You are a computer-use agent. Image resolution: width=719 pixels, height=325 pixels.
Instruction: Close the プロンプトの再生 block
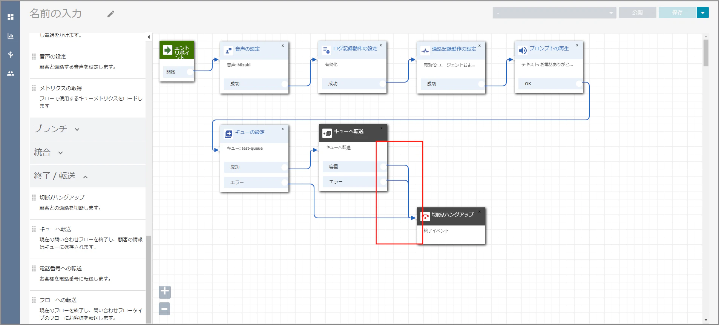(x=577, y=45)
